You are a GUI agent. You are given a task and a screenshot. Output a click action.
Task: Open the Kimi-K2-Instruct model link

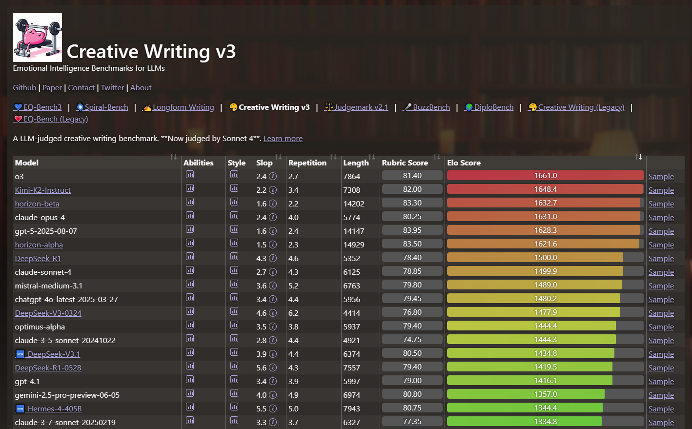point(43,190)
